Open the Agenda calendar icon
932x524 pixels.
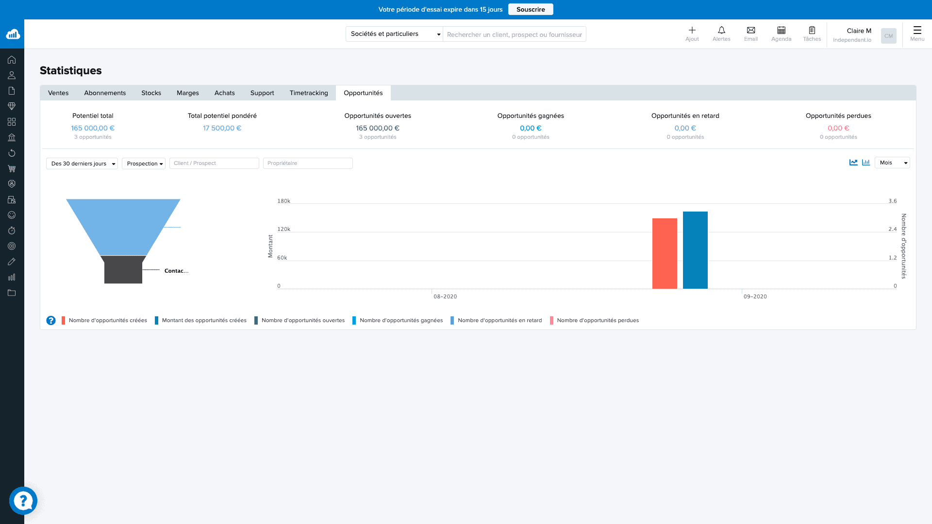tap(781, 30)
